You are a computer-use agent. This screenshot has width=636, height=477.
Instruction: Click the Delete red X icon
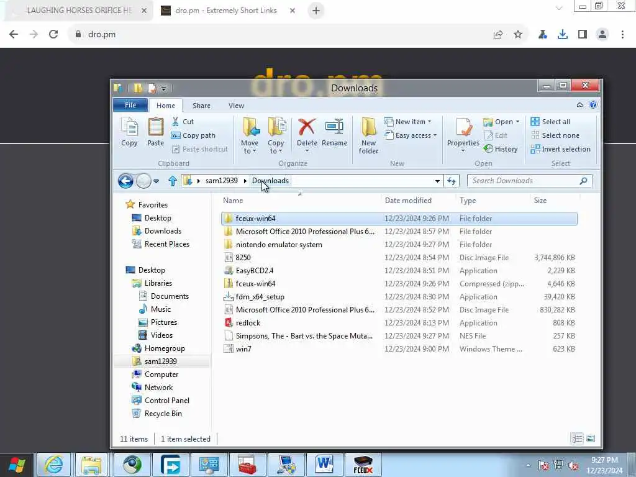pos(307,127)
